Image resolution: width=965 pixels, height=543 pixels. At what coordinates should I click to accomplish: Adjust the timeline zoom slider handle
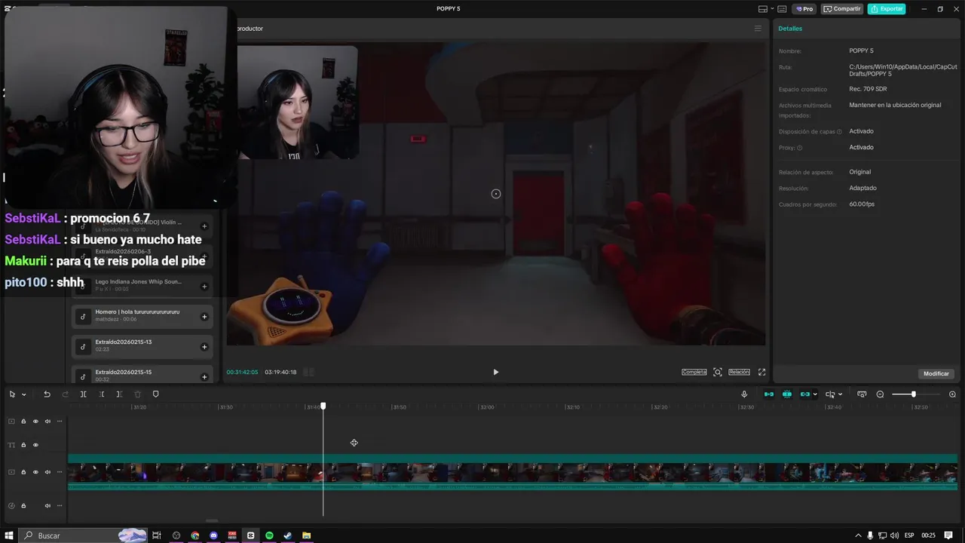tap(913, 394)
